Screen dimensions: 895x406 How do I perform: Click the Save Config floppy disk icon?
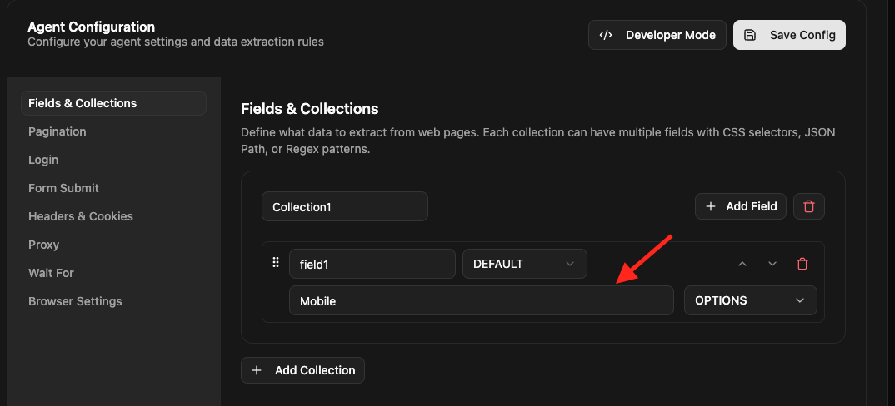(x=750, y=35)
